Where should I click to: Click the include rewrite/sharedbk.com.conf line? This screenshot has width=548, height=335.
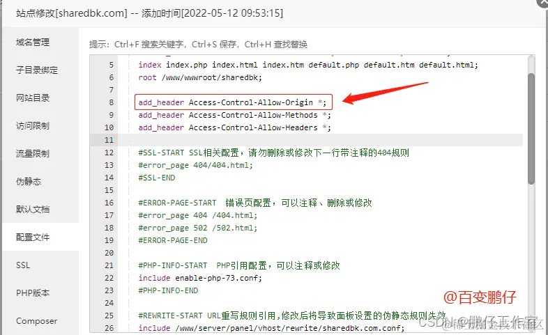coord(271,328)
